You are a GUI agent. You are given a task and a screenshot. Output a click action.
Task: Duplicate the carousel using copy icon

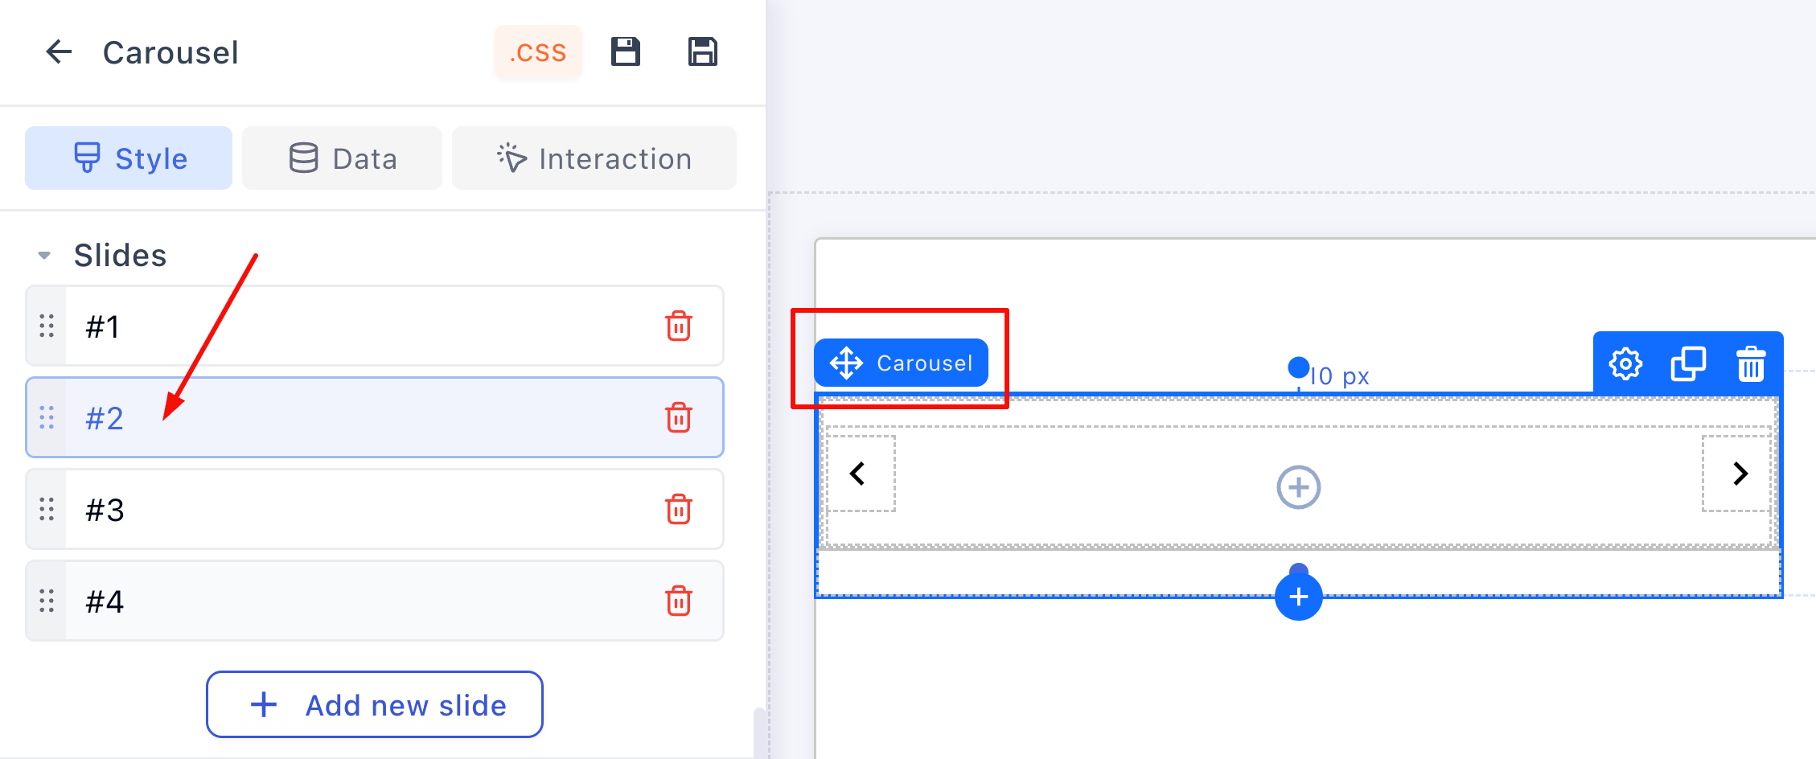tap(1688, 364)
